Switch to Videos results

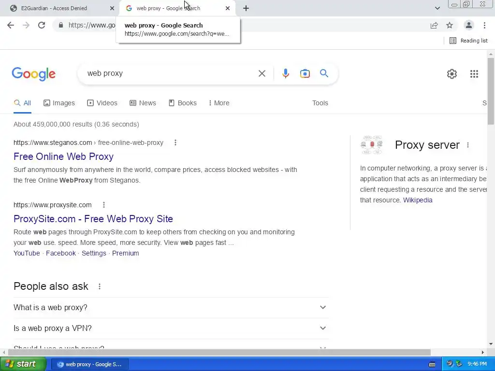(x=102, y=103)
